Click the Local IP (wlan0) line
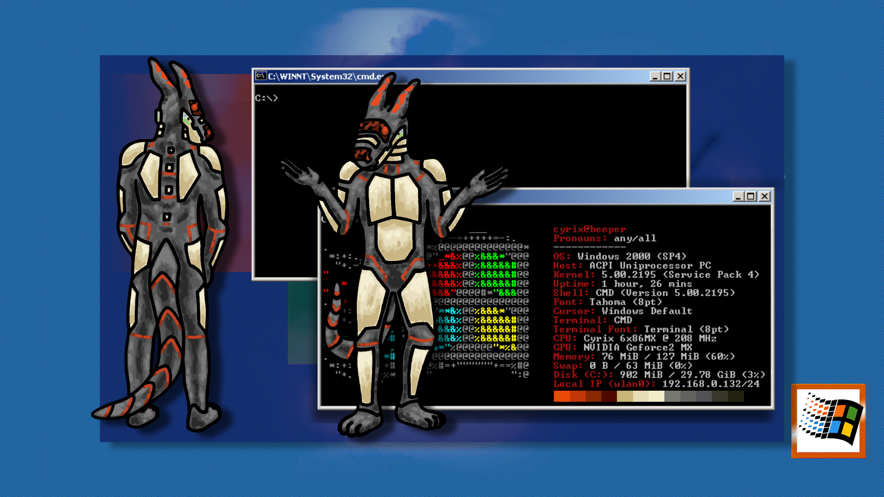Image resolution: width=884 pixels, height=497 pixels. pos(656,384)
